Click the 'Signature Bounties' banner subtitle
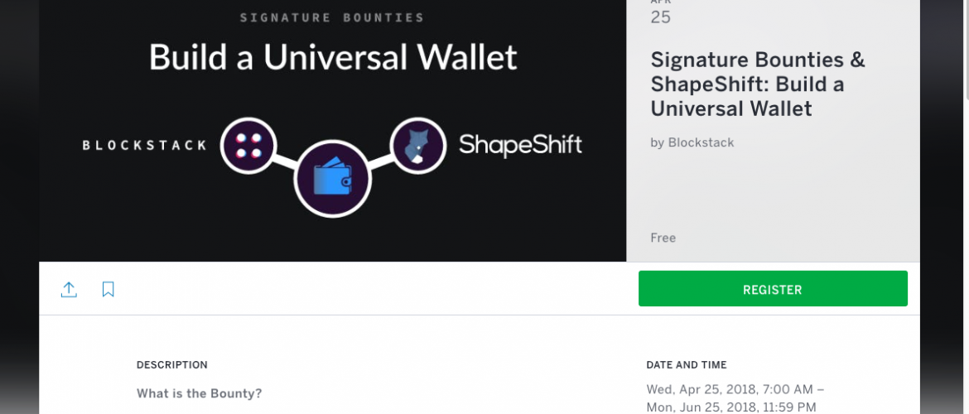The width and height of the screenshot is (969, 414). click(333, 17)
